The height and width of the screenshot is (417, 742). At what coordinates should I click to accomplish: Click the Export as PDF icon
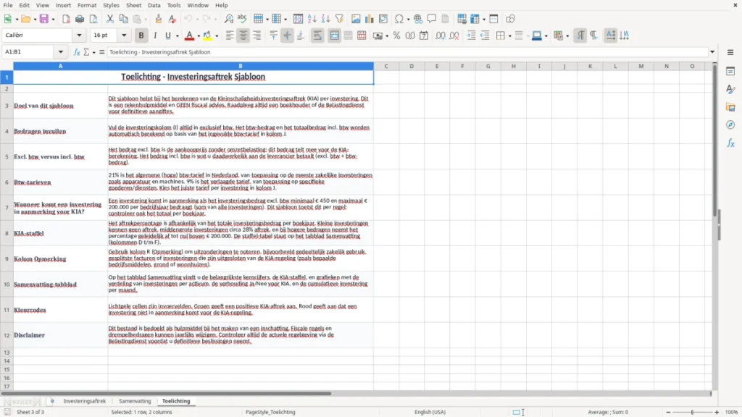[x=66, y=19]
